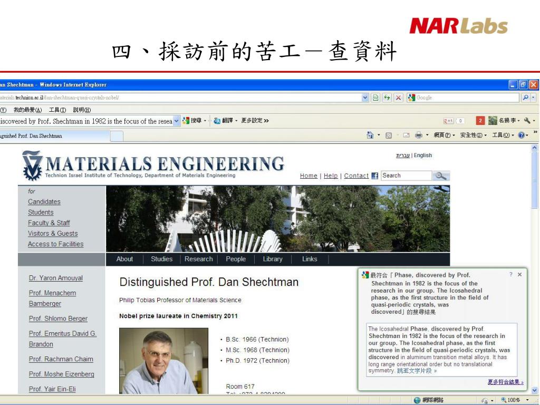
Task: Open the dropdown arrow next to the Home icon
Action: [379, 136]
